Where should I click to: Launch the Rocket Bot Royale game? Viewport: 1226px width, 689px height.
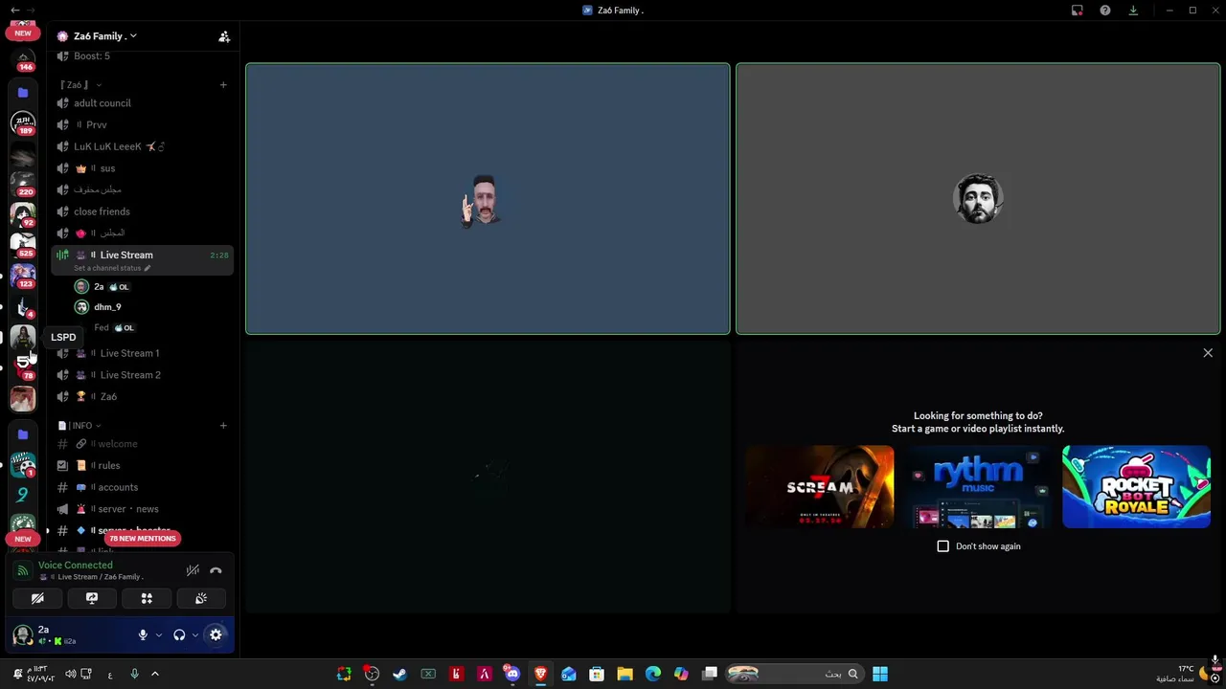click(1136, 487)
